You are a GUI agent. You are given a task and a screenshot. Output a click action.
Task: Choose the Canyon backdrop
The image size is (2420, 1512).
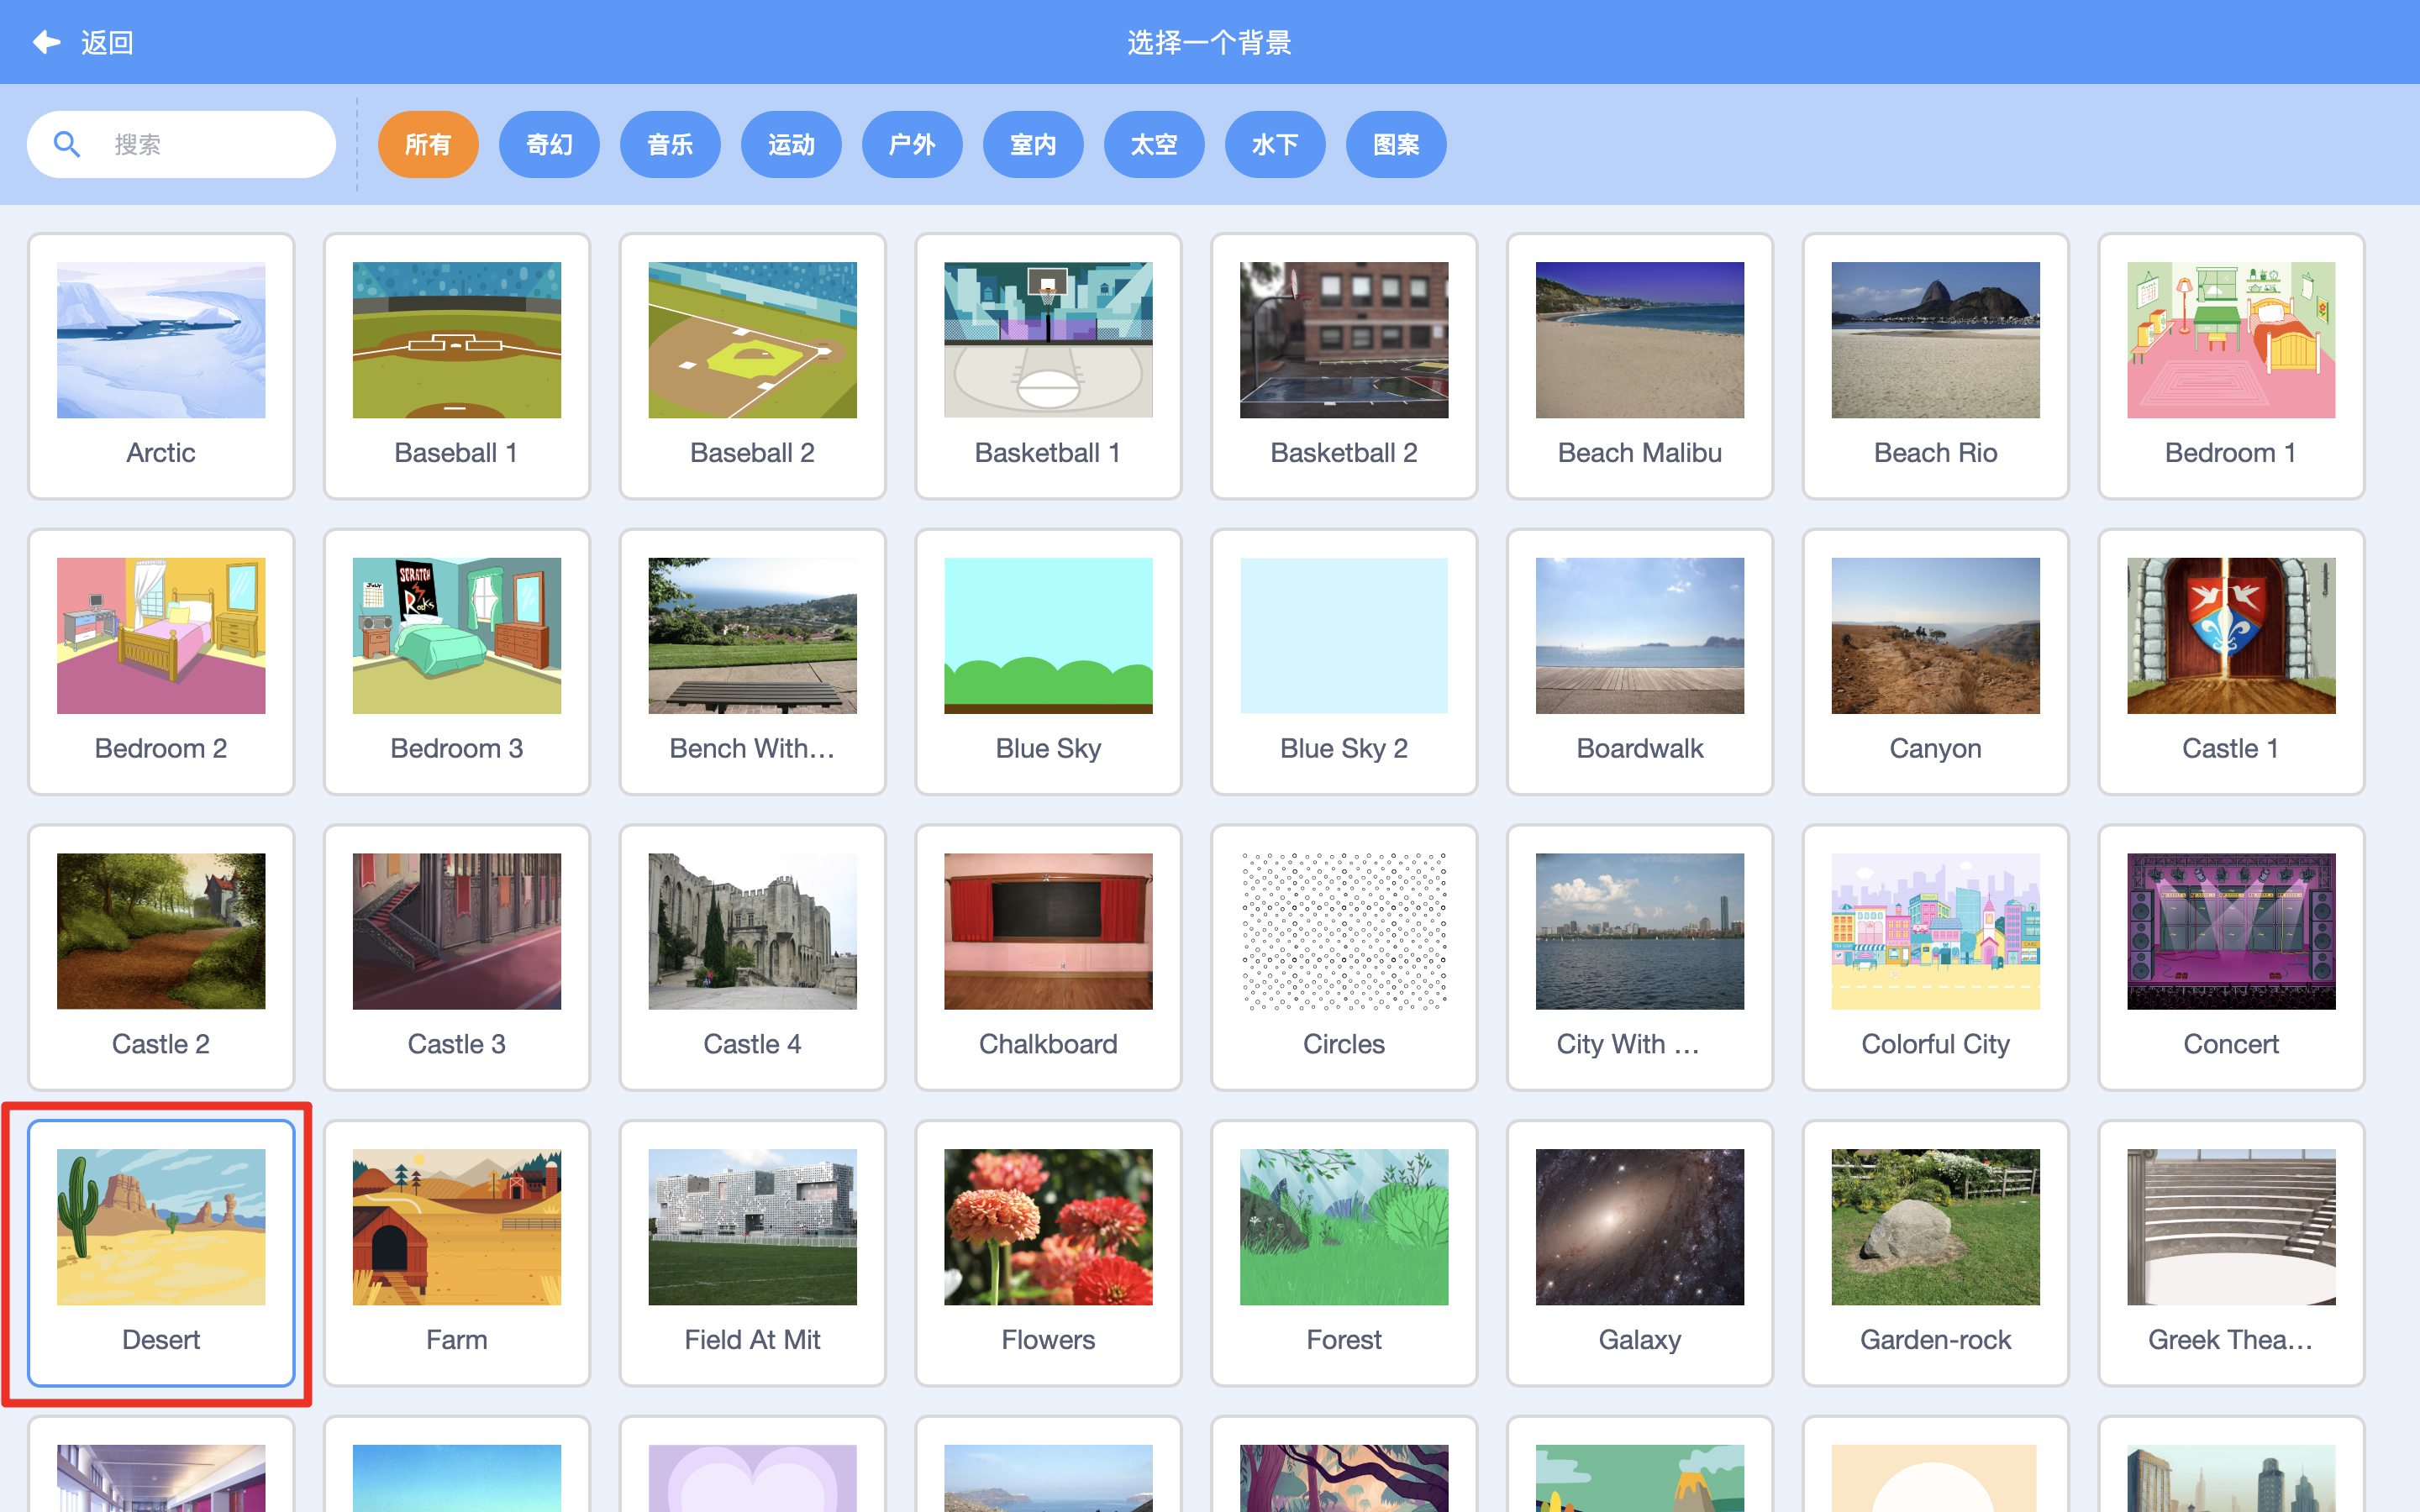[1936, 662]
